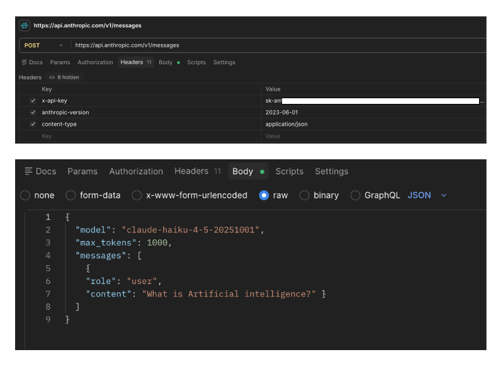Click the "model" line in the body editor
This screenshot has width=503, height=369.
170,230
